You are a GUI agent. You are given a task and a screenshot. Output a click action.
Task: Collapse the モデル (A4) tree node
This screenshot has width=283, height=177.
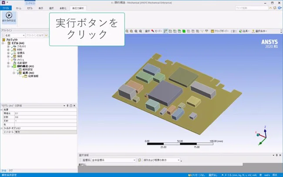[x=3, y=43]
